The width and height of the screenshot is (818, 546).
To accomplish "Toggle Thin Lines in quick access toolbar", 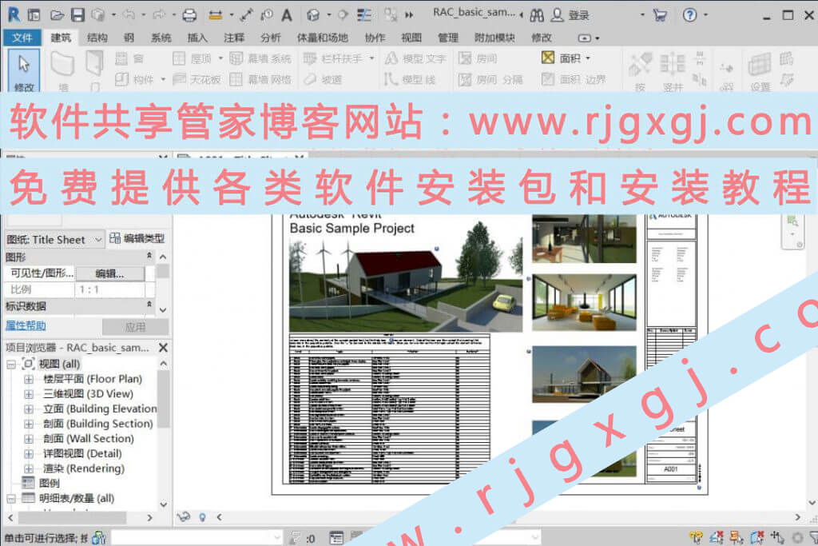I will [x=364, y=15].
